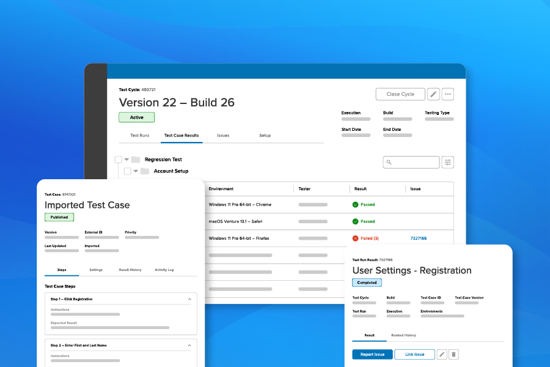Open the filter settings icon next to search

tap(447, 162)
